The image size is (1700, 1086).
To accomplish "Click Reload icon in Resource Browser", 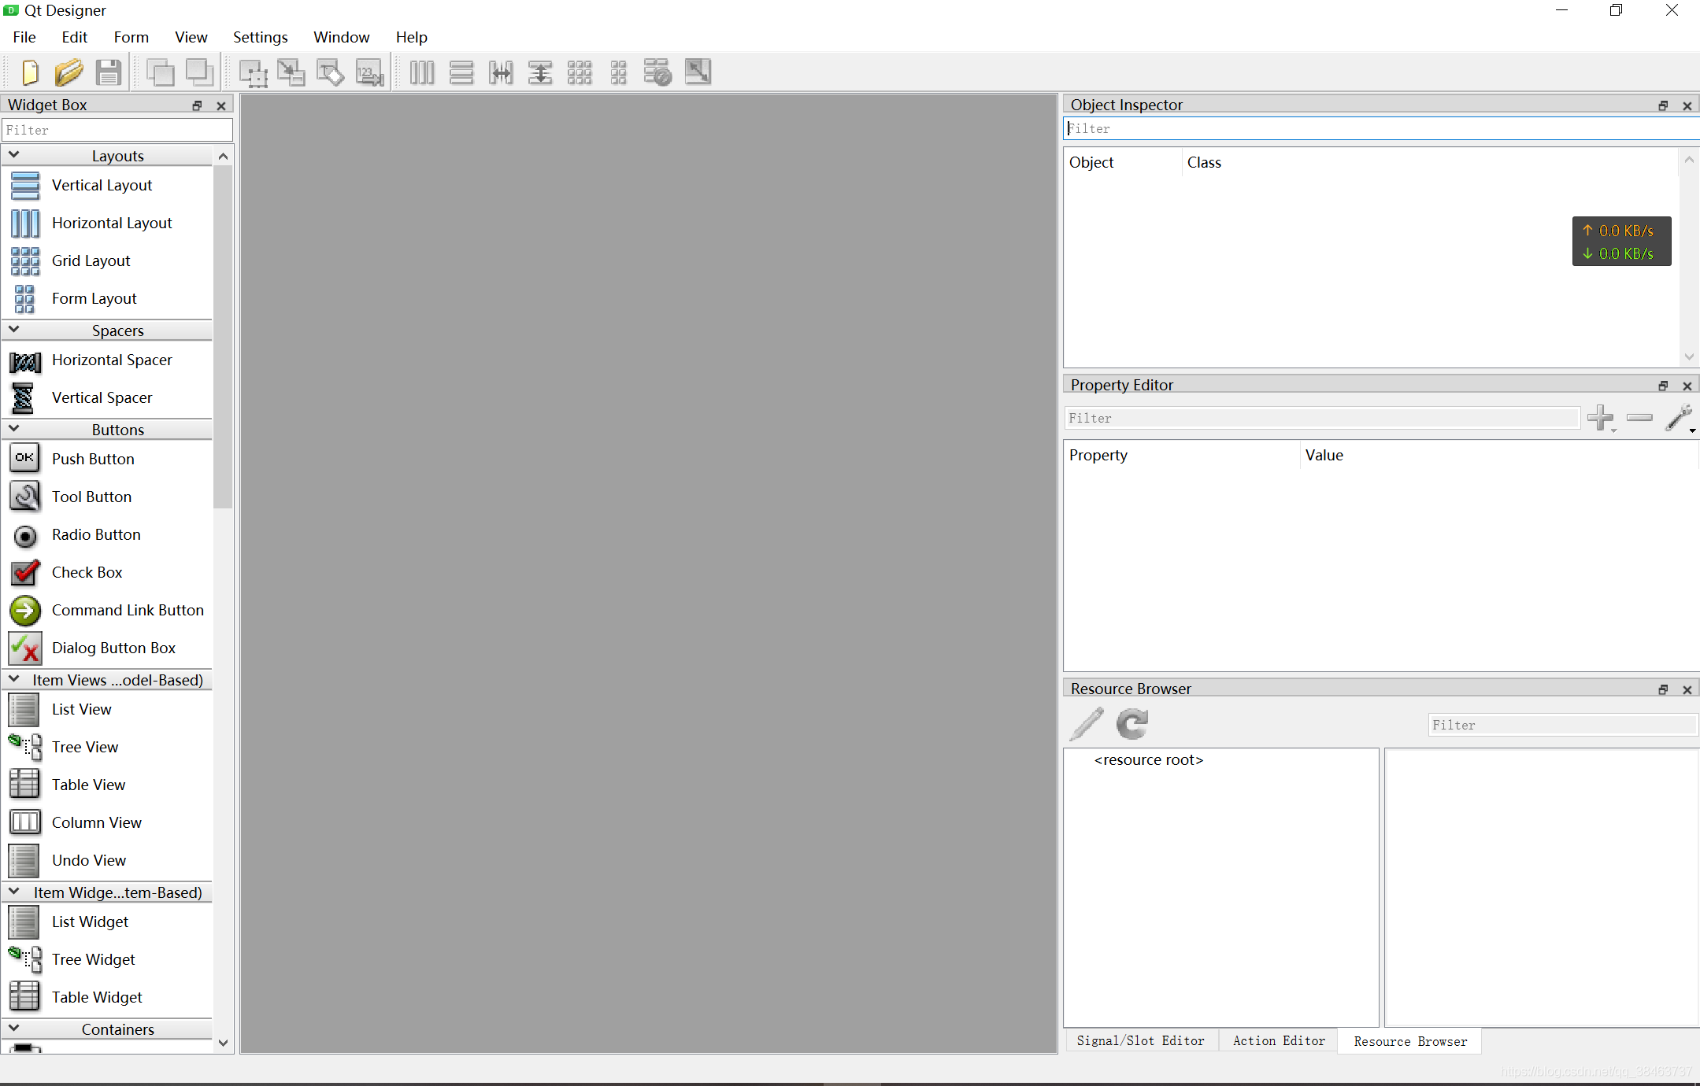I will [x=1132, y=724].
